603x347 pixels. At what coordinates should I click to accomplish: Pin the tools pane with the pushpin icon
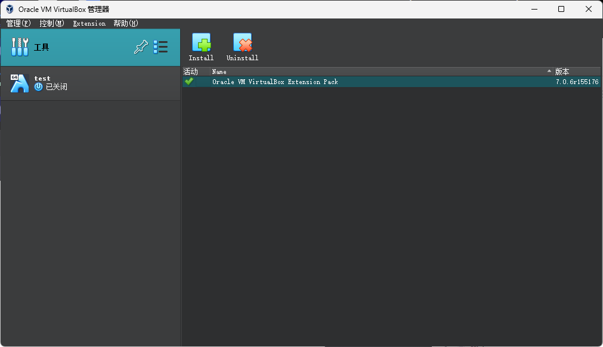[x=140, y=48]
